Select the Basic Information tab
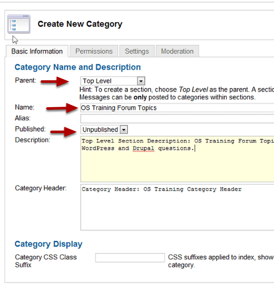The height and width of the screenshot is (285, 274). pos(37,51)
